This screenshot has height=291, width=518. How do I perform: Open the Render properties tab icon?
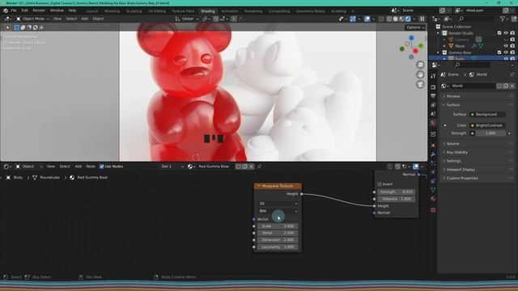point(433,87)
